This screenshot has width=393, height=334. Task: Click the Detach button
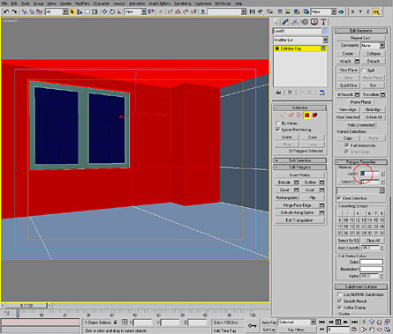point(374,61)
